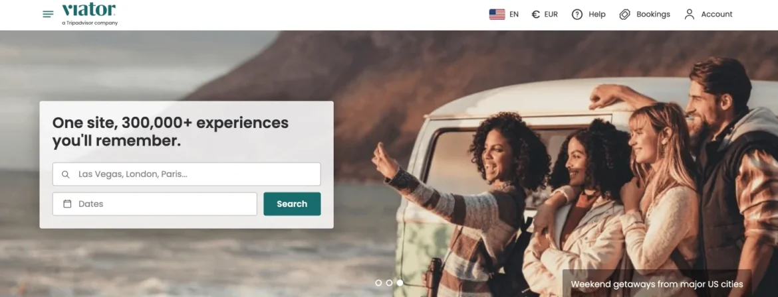Screen dimensions: 778x297
Task: Click the green Search button
Action: pyautogui.click(x=292, y=204)
